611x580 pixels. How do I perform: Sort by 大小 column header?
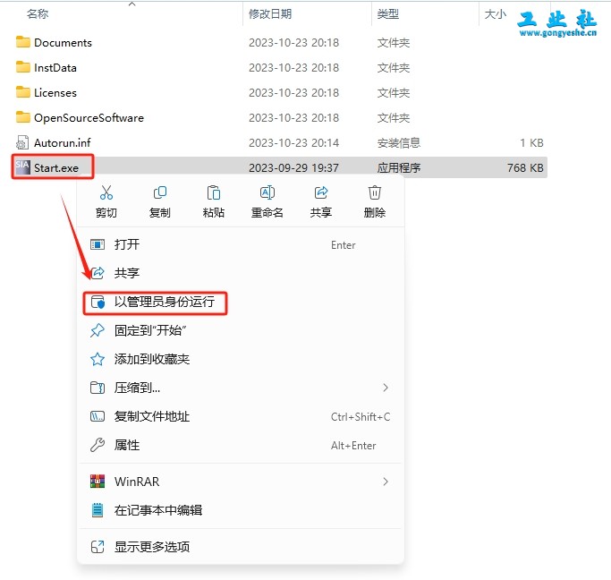click(x=496, y=14)
